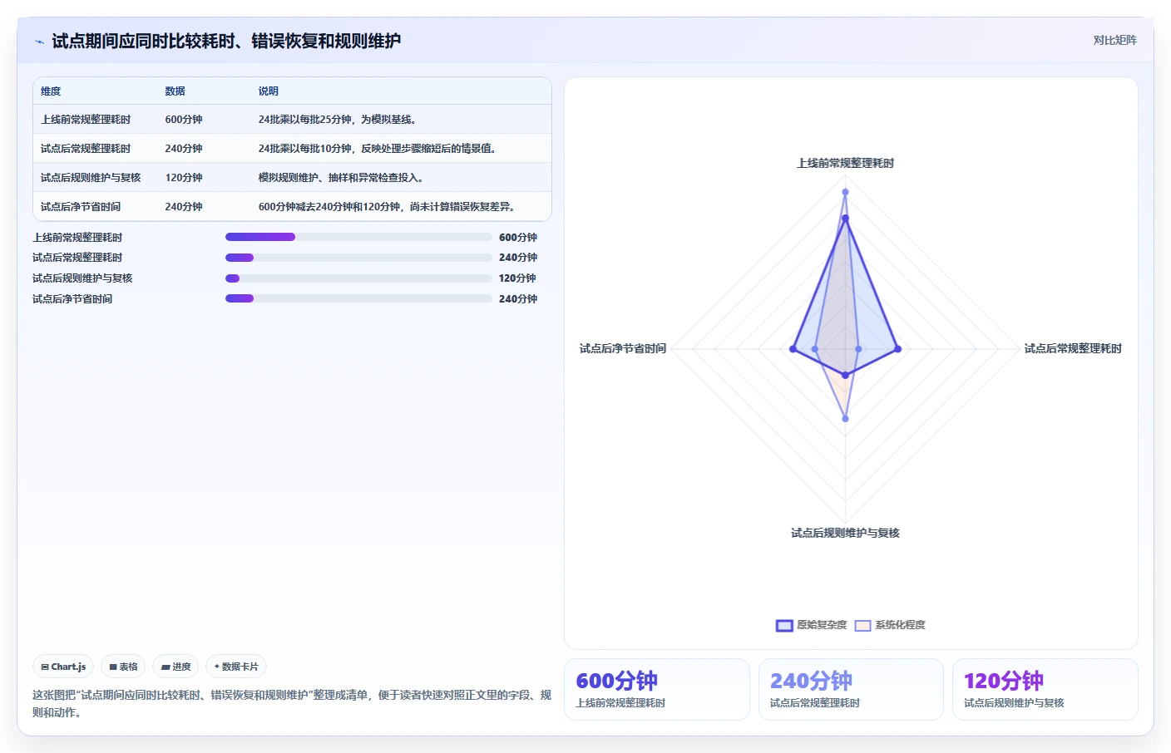The image size is (1171, 753).
Task: Click the 试点后常规整理耗时 progress bar
Action: coord(358,258)
